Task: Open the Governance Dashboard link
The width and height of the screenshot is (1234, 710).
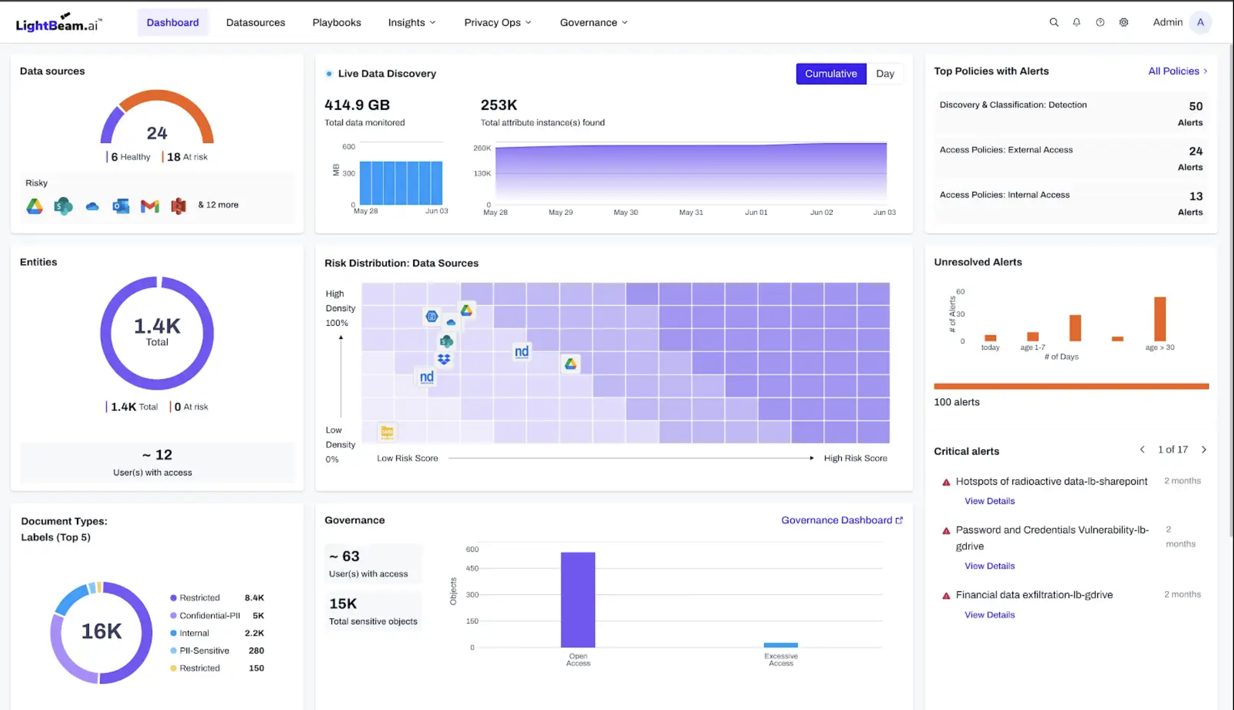Action: 841,520
